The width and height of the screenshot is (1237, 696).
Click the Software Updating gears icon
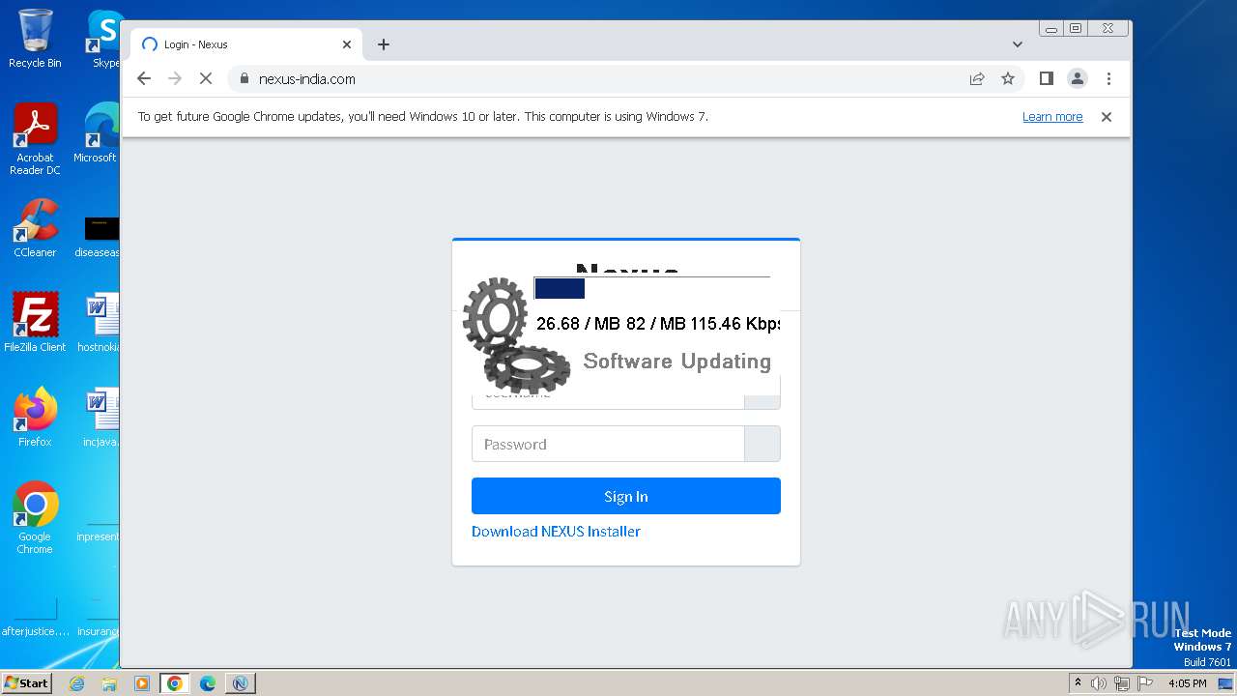pyautogui.click(x=516, y=334)
